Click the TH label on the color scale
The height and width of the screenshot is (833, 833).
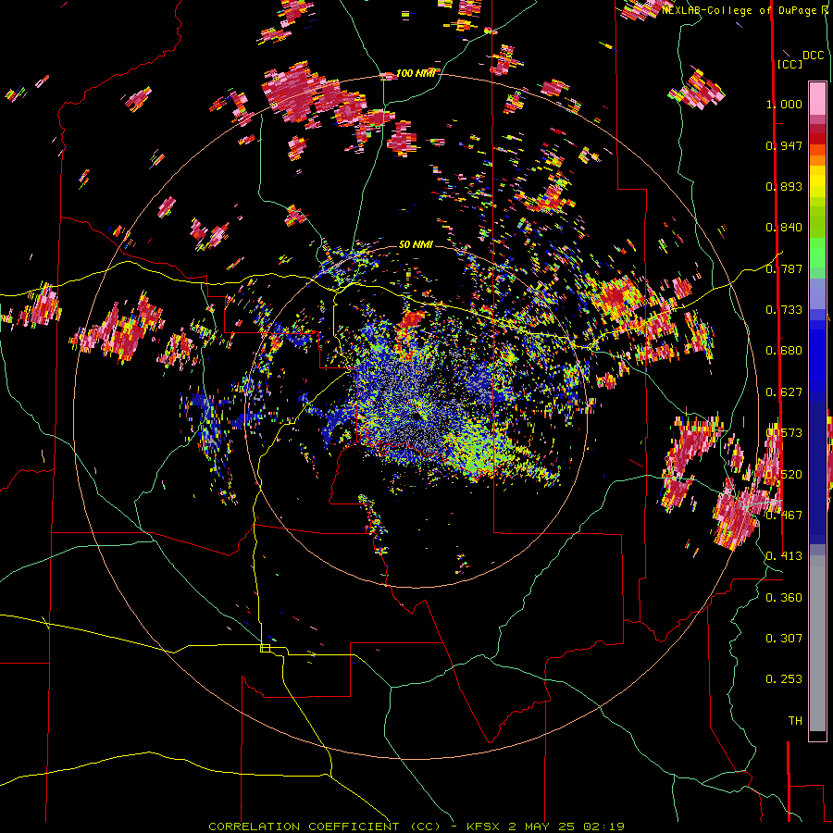pos(795,721)
